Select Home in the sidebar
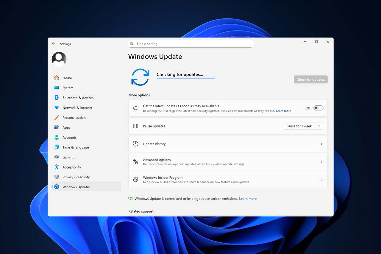This screenshot has height=254, width=381. click(86, 78)
